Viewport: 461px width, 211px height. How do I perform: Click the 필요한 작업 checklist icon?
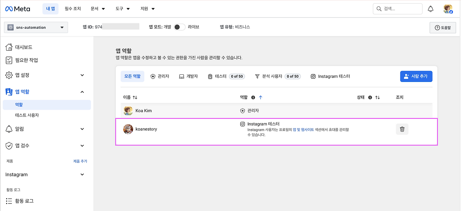coord(9,60)
